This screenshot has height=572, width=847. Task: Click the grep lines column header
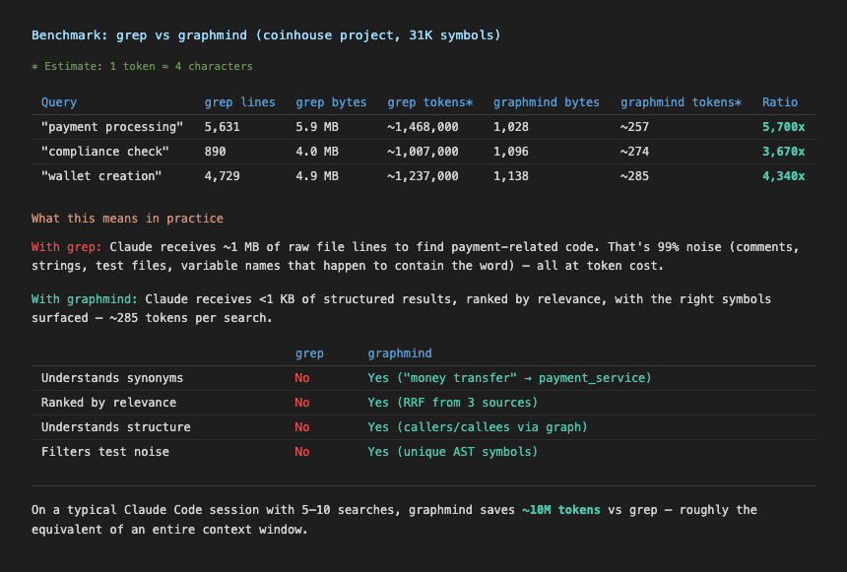pos(240,102)
